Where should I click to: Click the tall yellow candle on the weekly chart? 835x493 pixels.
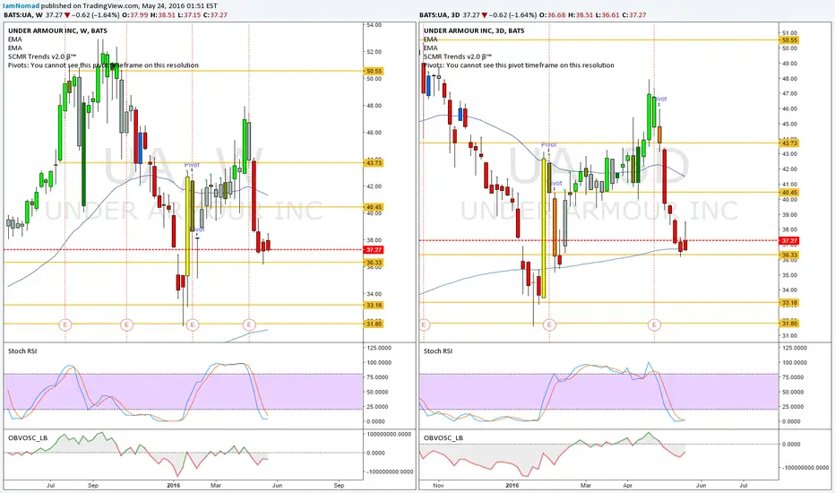(187, 227)
